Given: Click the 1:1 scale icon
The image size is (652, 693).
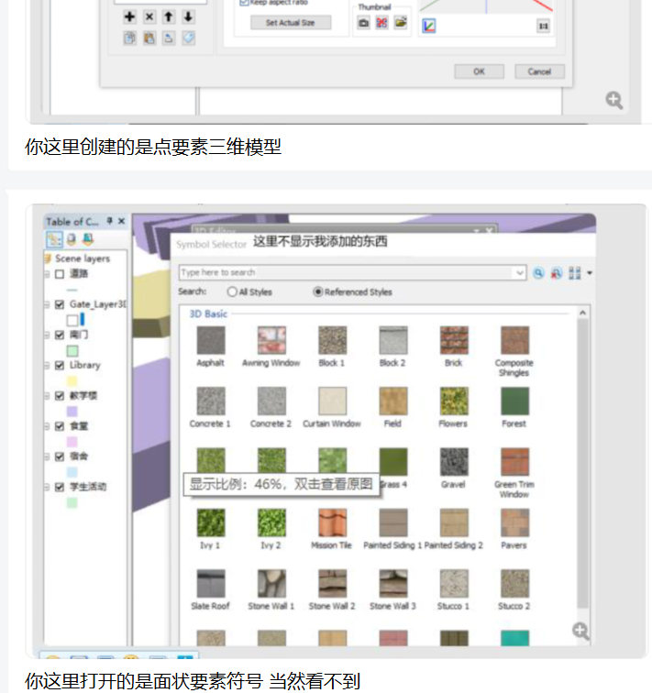Looking at the screenshot, I should click(543, 26).
